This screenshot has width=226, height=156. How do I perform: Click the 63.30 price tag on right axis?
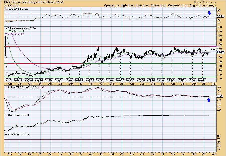[x=220, y=52]
